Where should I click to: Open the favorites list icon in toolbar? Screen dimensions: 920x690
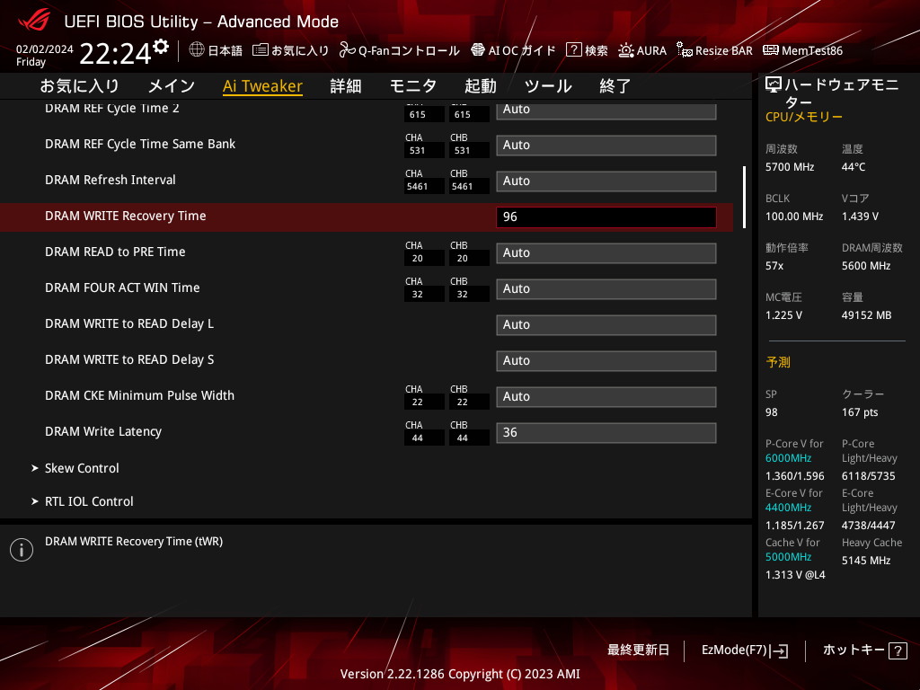261,50
